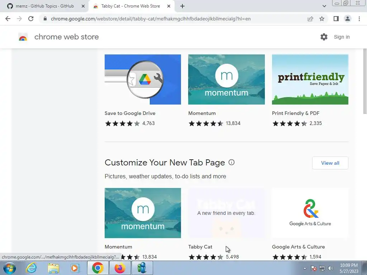The image size is (367, 275).
Task: Click the chrome web store header text
Action: point(66,37)
